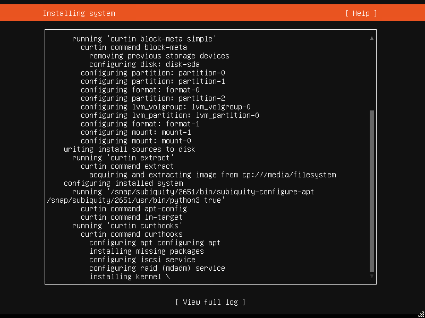425x318 pixels.
Task: Click the empty scrollbar track above thumb
Action: coord(372,74)
